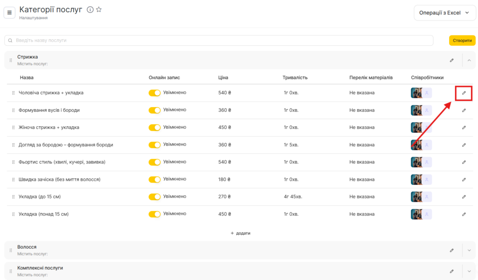Expand the Волосся category
The height and width of the screenshot is (280, 478).
[469, 250]
